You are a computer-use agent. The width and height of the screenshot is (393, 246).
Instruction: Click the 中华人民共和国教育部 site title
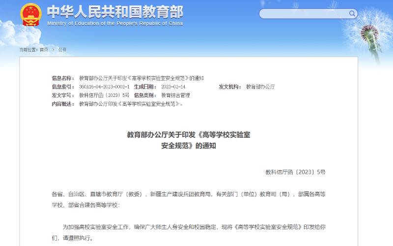click(115, 12)
